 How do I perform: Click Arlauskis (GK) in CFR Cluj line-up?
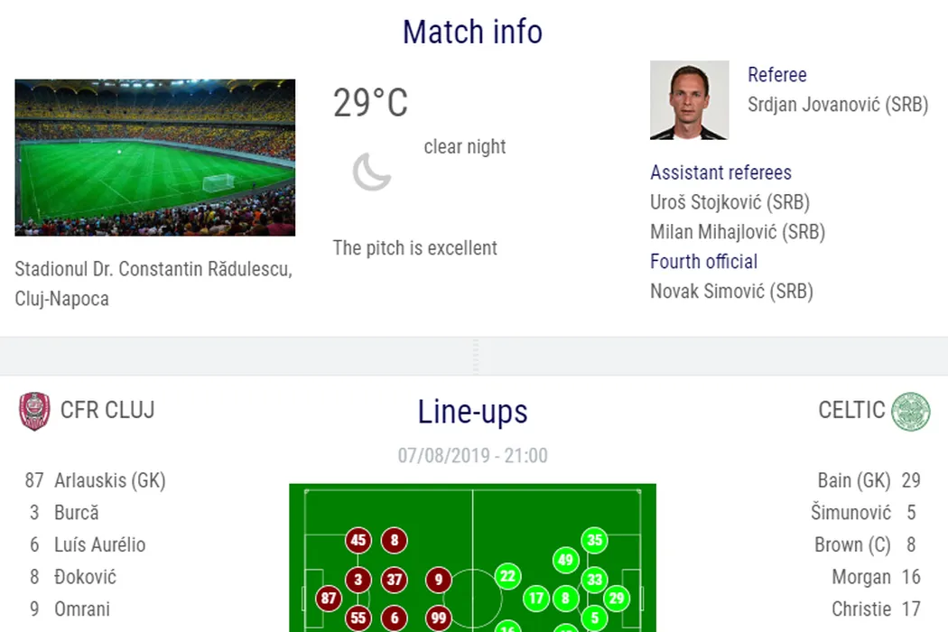(x=109, y=480)
